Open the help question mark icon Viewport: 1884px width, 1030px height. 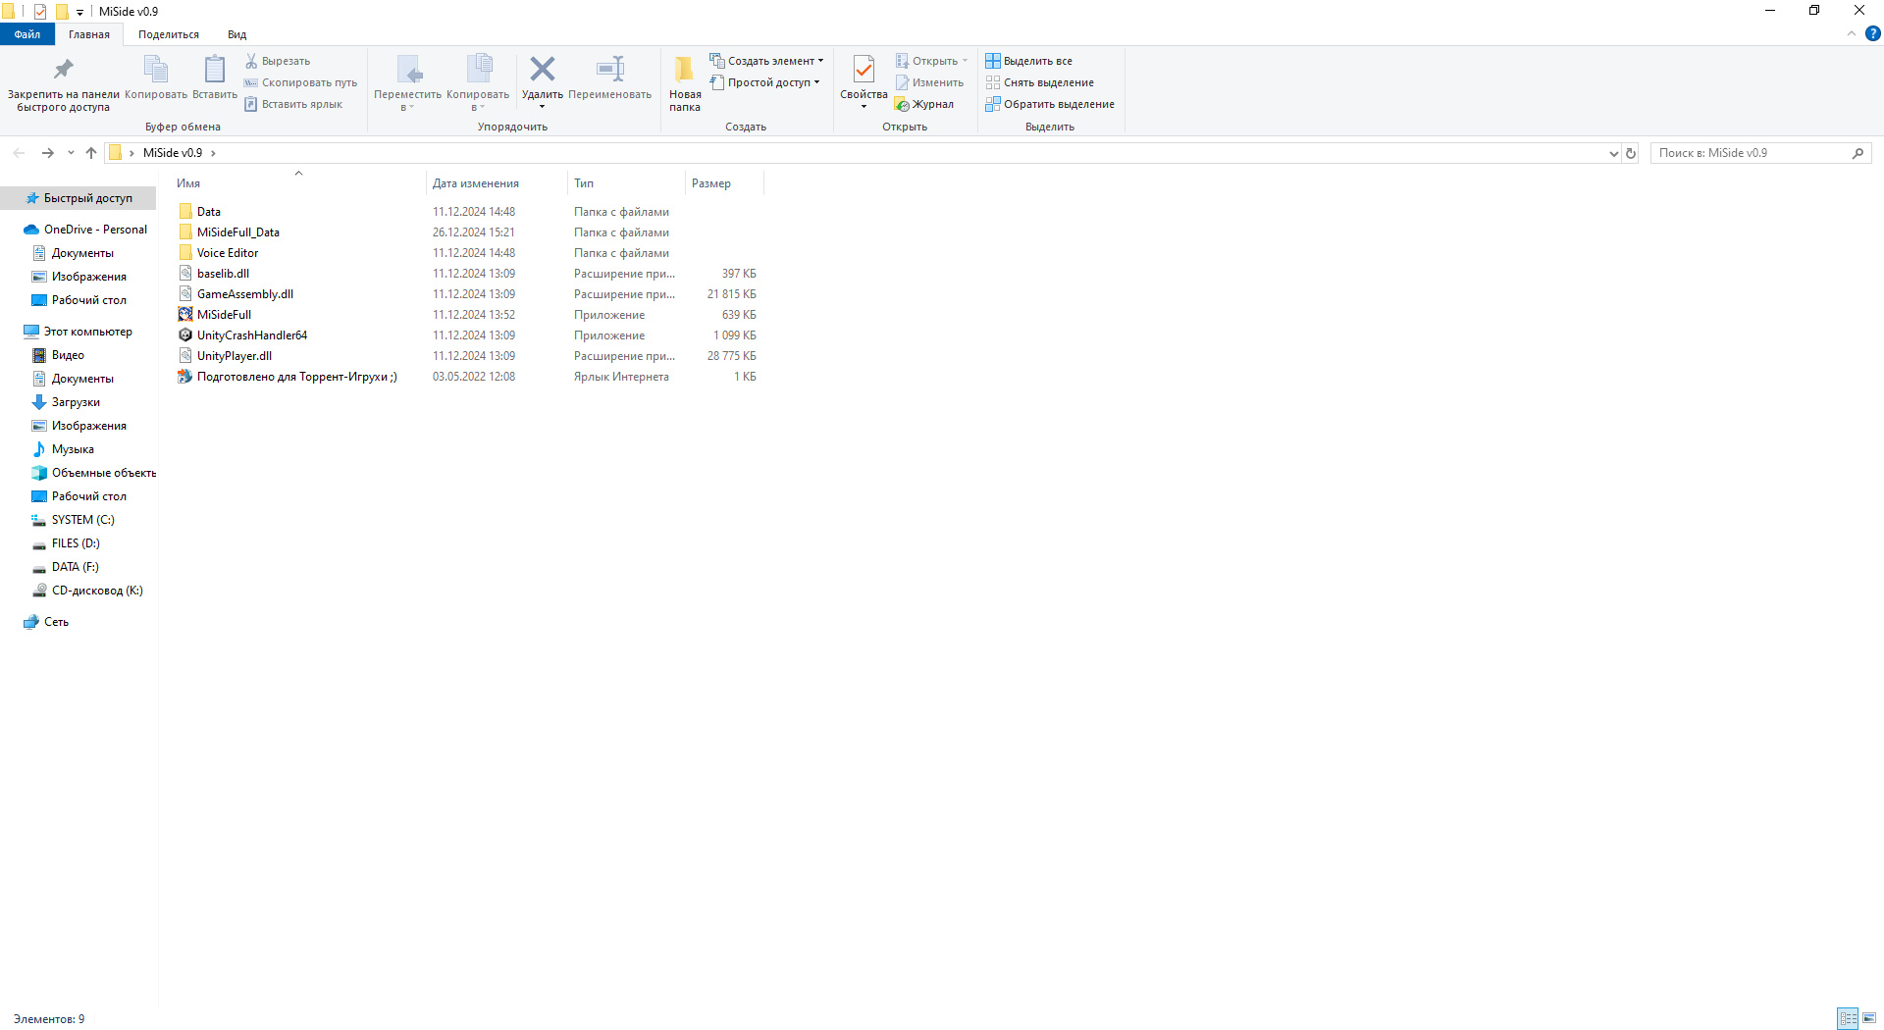(x=1872, y=33)
